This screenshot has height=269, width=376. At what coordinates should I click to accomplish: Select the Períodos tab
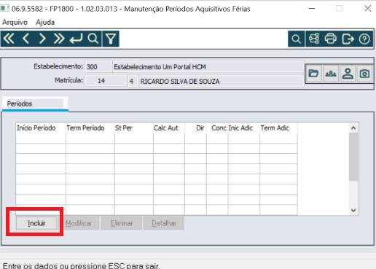click(35, 104)
